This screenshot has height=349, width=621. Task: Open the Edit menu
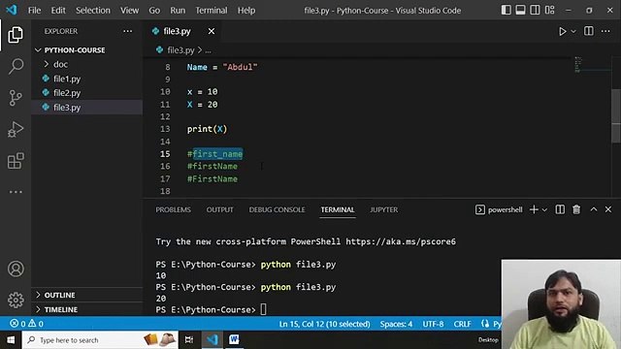pos(58,11)
